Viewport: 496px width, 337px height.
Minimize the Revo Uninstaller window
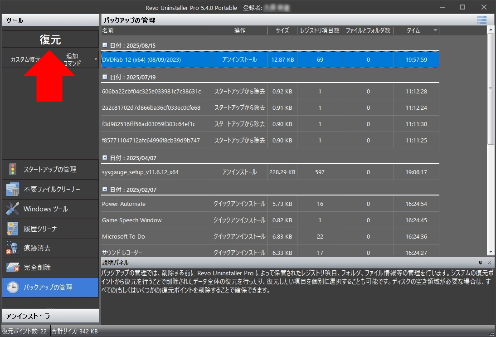[x=442, y=7]
